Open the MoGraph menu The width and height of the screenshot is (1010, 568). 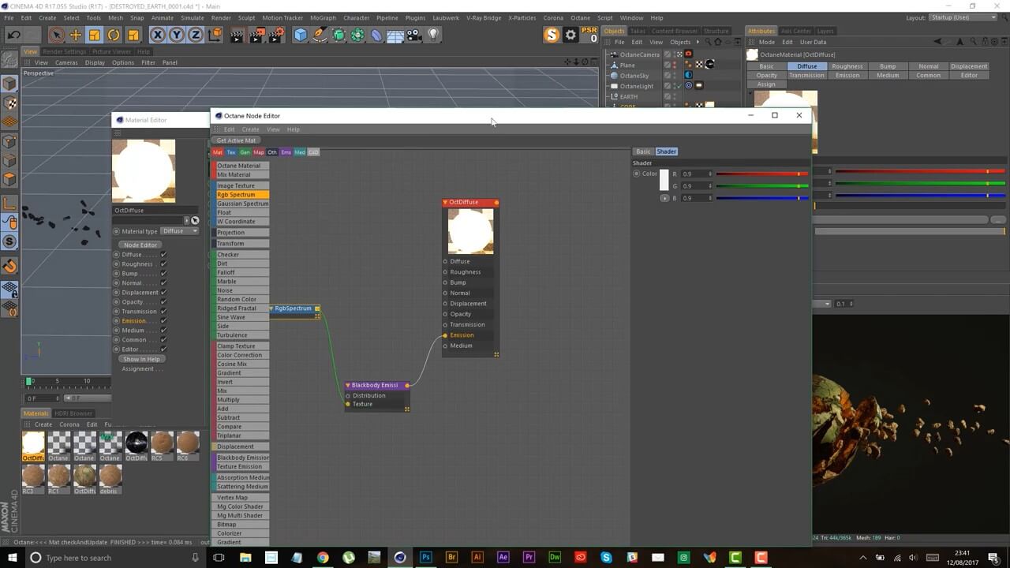click(323, 17)
